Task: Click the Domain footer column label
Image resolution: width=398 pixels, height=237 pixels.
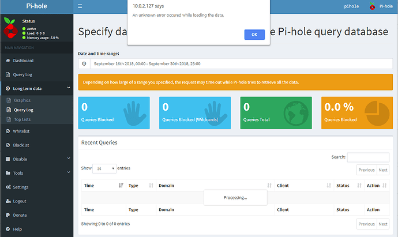Action: point(166,210)
